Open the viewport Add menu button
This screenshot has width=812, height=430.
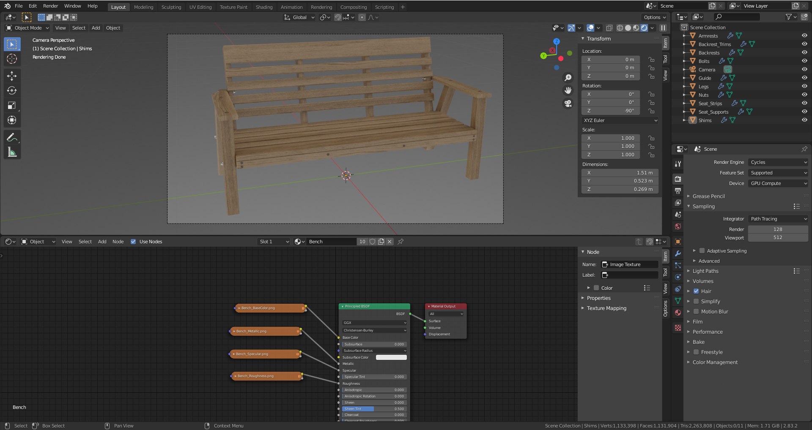(x=96, y=28)
